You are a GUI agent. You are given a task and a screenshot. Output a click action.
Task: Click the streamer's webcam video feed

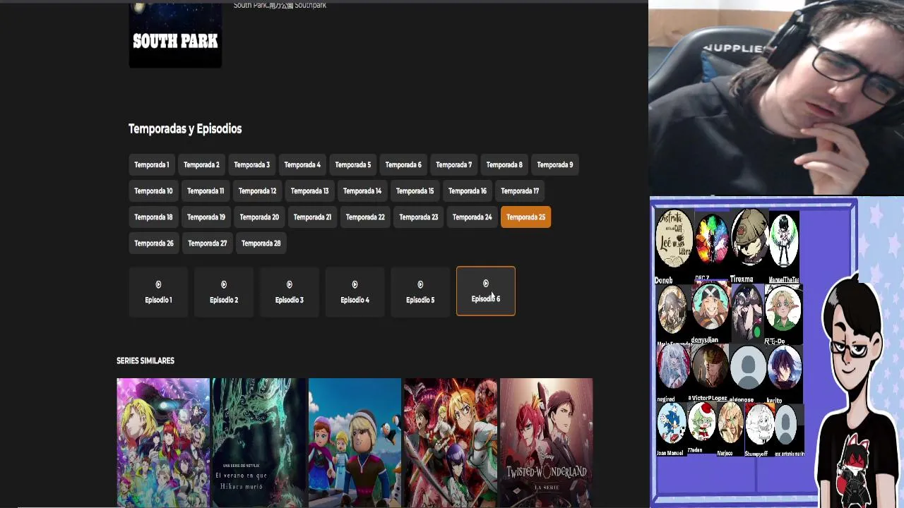coord(776,97)
